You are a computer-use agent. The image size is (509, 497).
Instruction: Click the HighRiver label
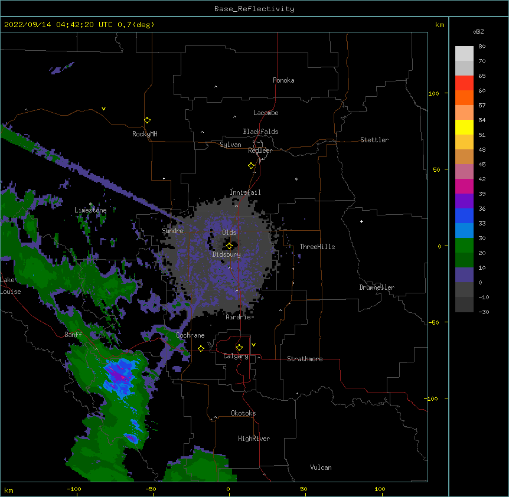(254, 439)
